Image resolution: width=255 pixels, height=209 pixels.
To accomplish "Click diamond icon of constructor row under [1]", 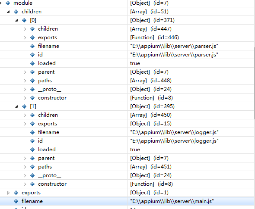I will pos(32,184).
